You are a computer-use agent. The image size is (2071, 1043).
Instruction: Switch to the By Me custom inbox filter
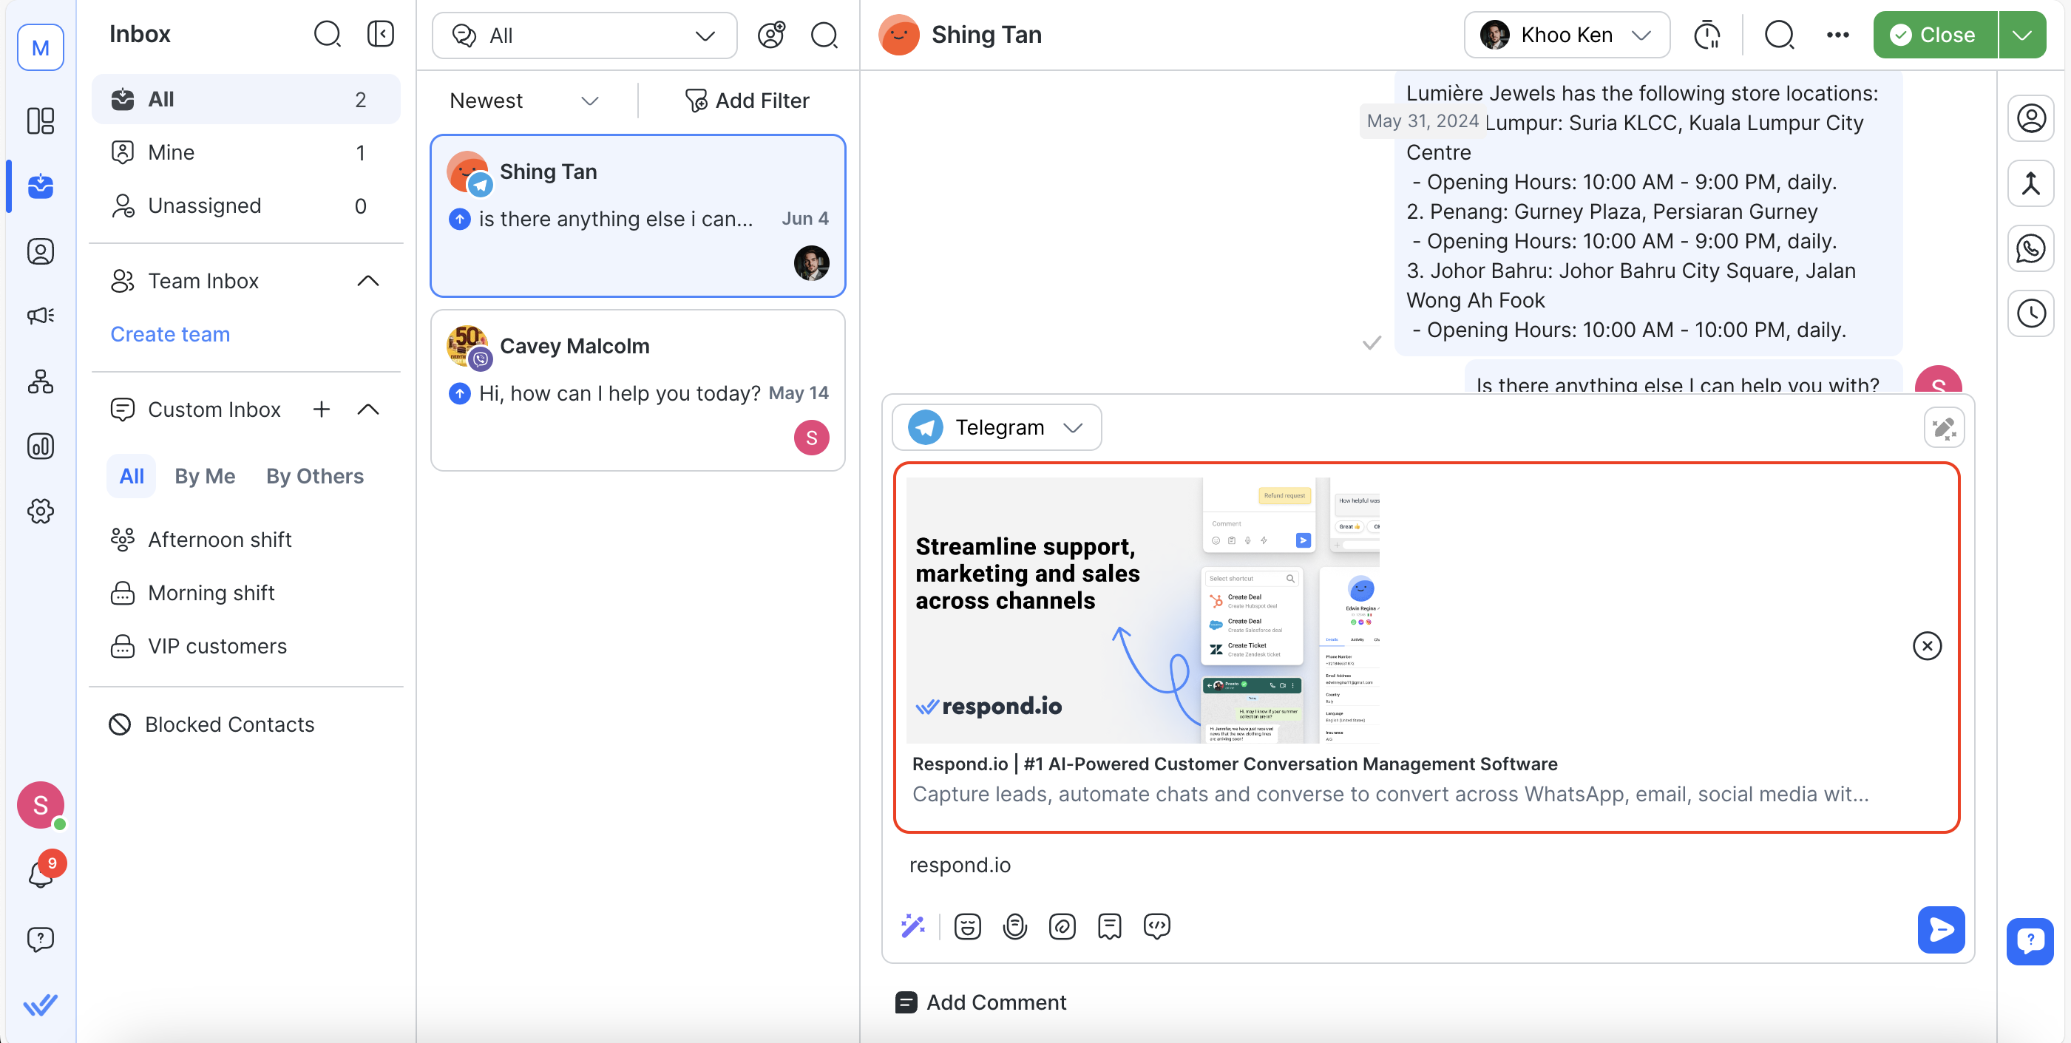coord(204,476)
